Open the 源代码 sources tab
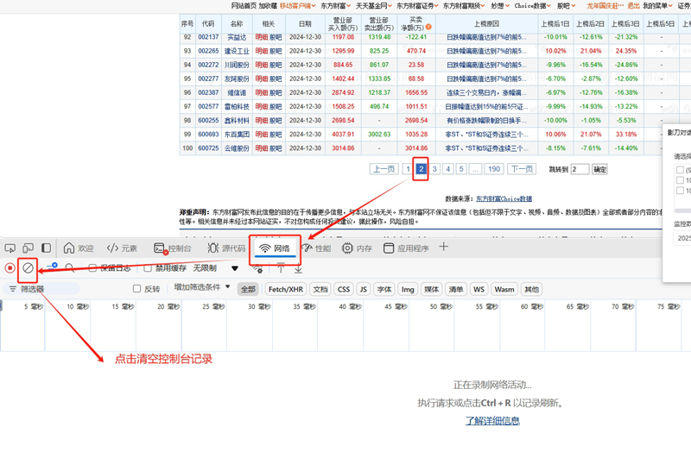691x452 pixels. click(x=226, y=248)
